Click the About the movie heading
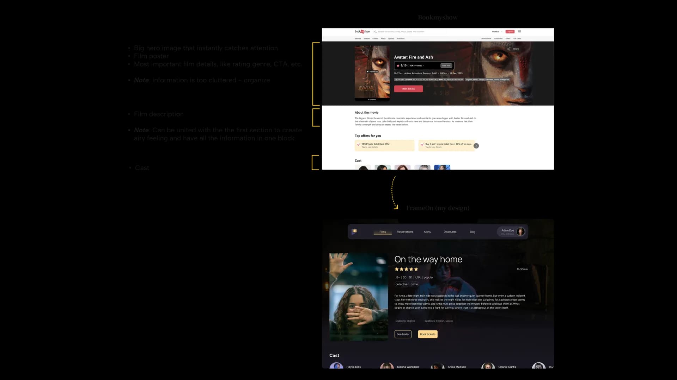Image resolution: width=677 pixels, height=380 pixels. tap(366, 113)
